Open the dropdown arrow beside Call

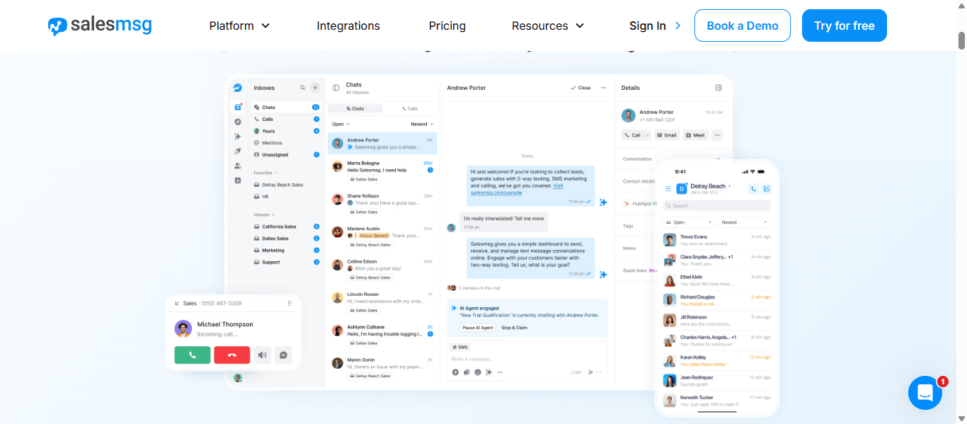(x=647, y=135)
